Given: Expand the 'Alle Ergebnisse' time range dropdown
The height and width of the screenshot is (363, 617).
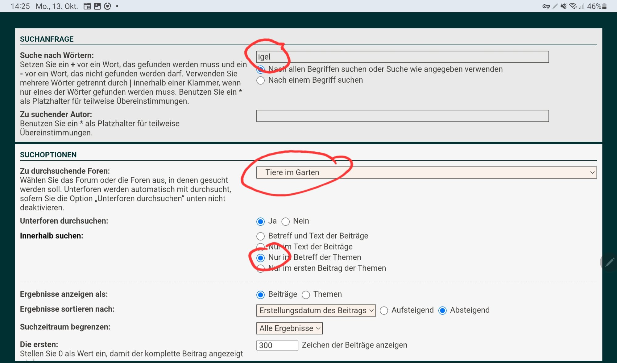Looking at the screenshot, I should coord(289,328).
